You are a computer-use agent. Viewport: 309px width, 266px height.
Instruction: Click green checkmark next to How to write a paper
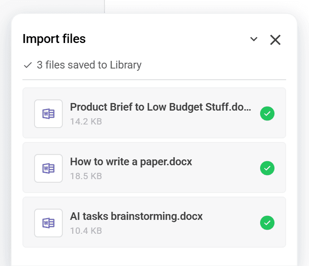[x=267, y=168]
